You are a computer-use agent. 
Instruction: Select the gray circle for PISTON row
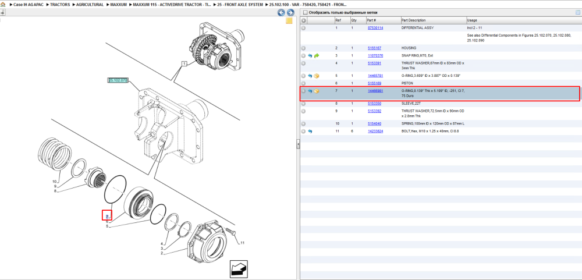tap(304, 83)
